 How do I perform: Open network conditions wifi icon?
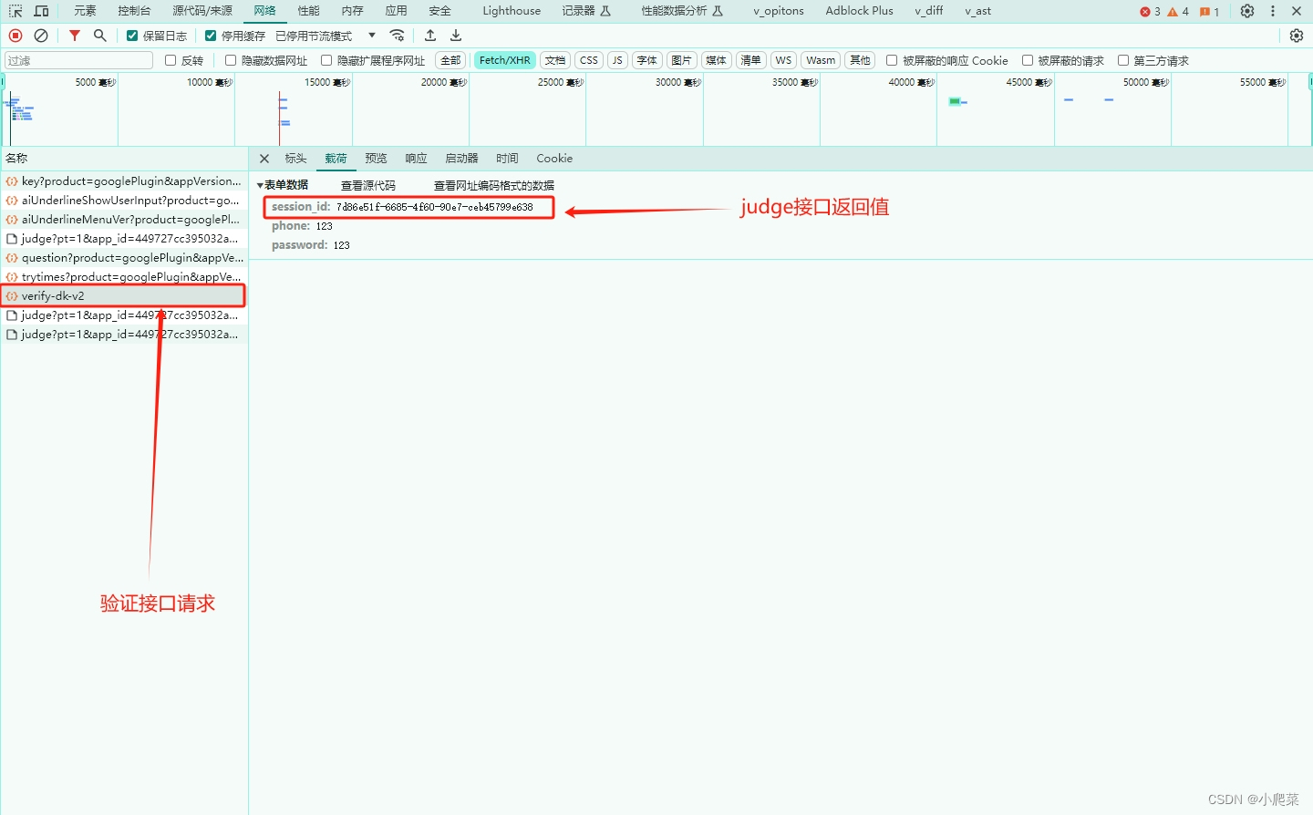tap(397, 36)
